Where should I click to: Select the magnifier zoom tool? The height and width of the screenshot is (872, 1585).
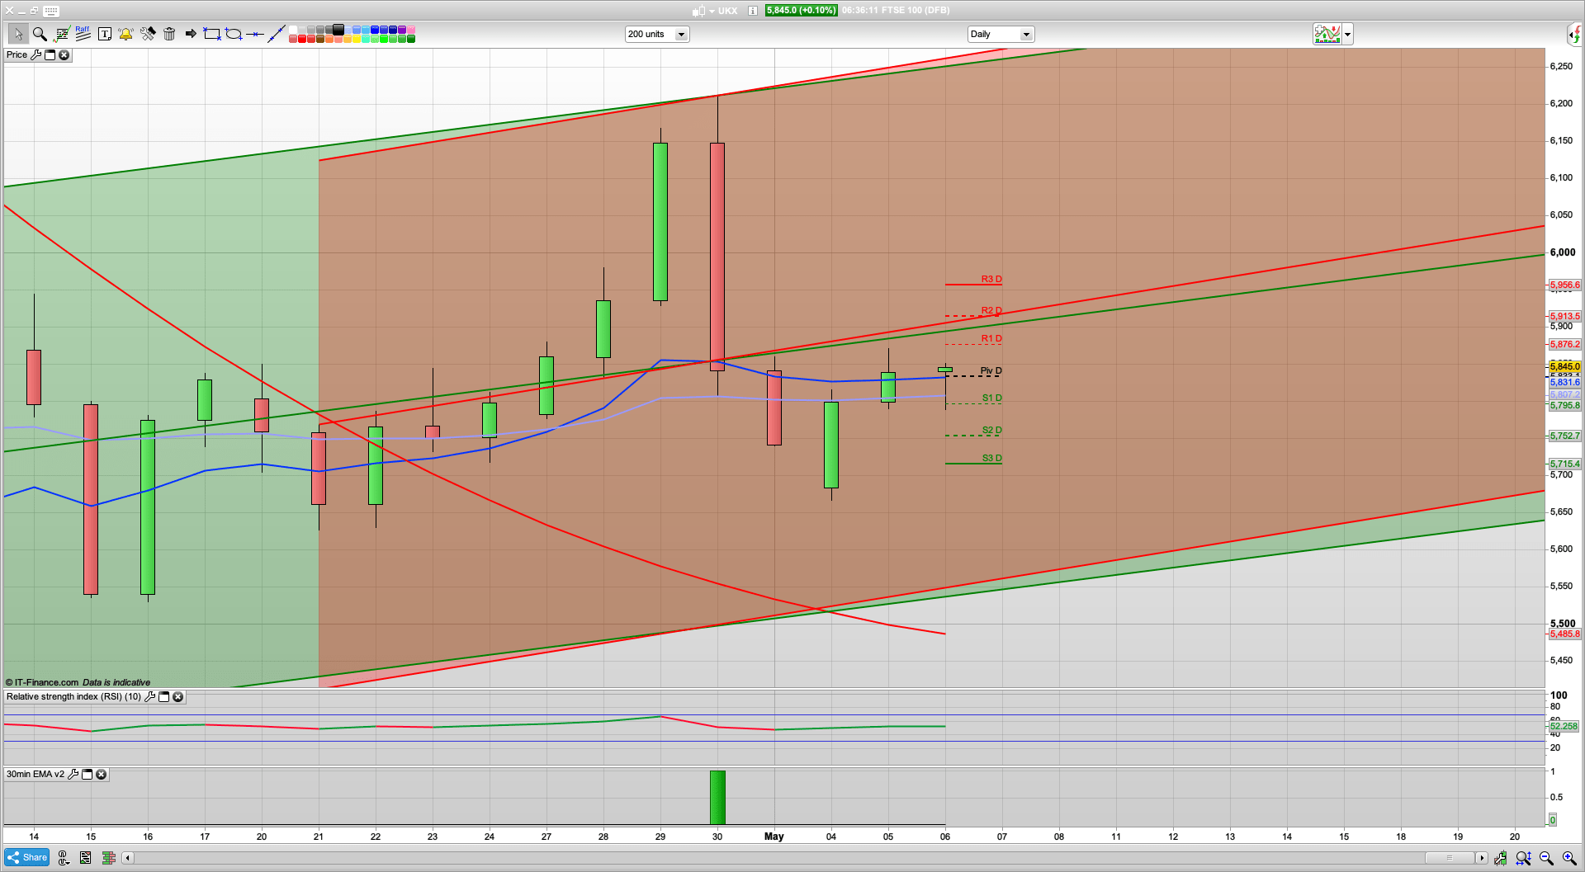click(40, 34)
